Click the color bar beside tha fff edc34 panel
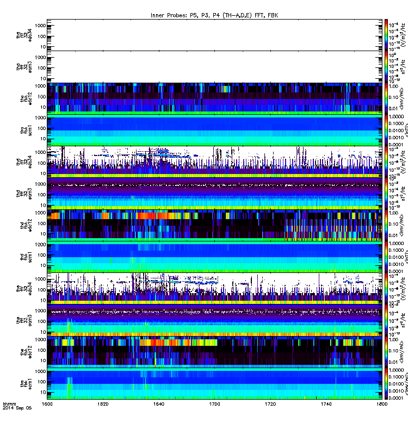Image resolution: width=408 pixels, height=435 pixels. (x=386, y=35)
